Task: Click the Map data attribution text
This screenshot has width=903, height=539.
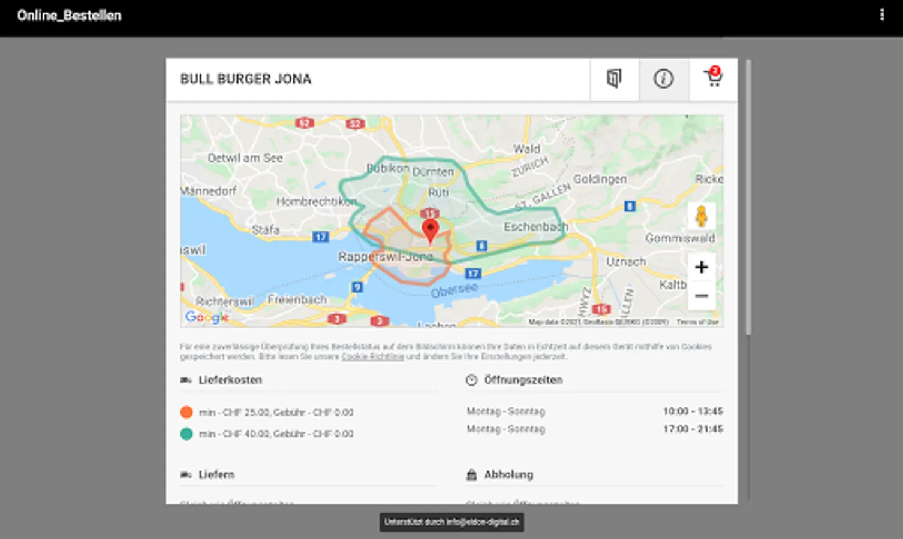Action: pyautogui.click(x=598, y=322)
